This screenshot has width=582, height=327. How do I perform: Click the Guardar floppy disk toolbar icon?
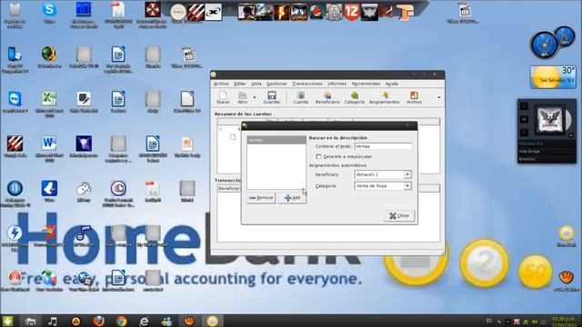[272, 97]
